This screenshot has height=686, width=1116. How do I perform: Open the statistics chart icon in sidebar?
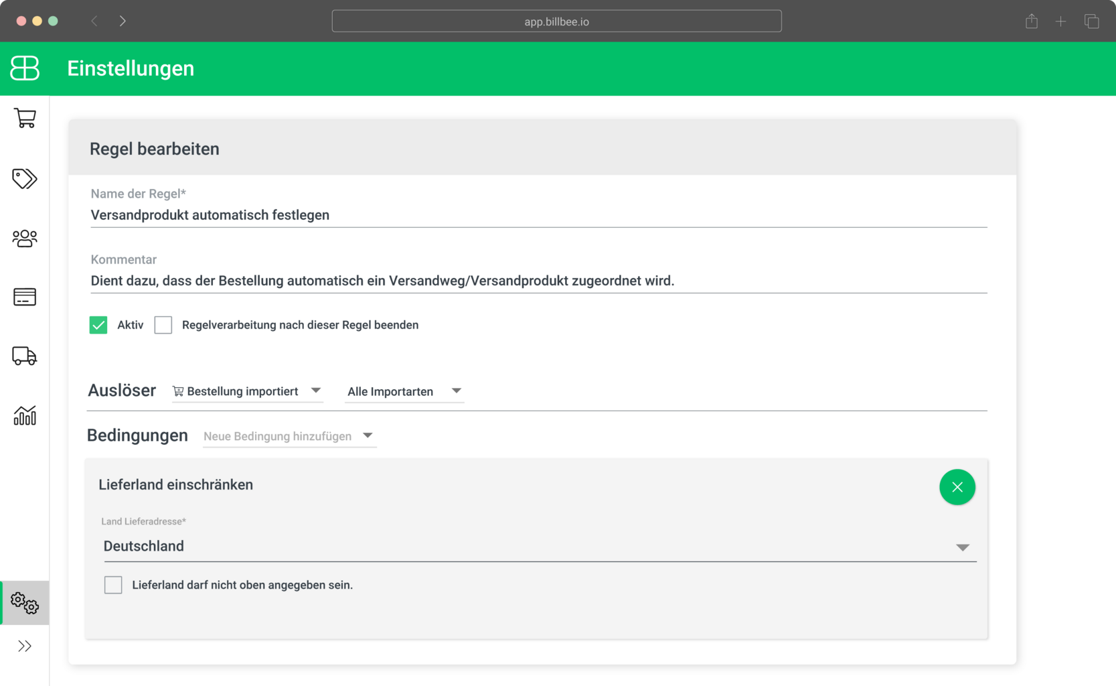(25, 415)
